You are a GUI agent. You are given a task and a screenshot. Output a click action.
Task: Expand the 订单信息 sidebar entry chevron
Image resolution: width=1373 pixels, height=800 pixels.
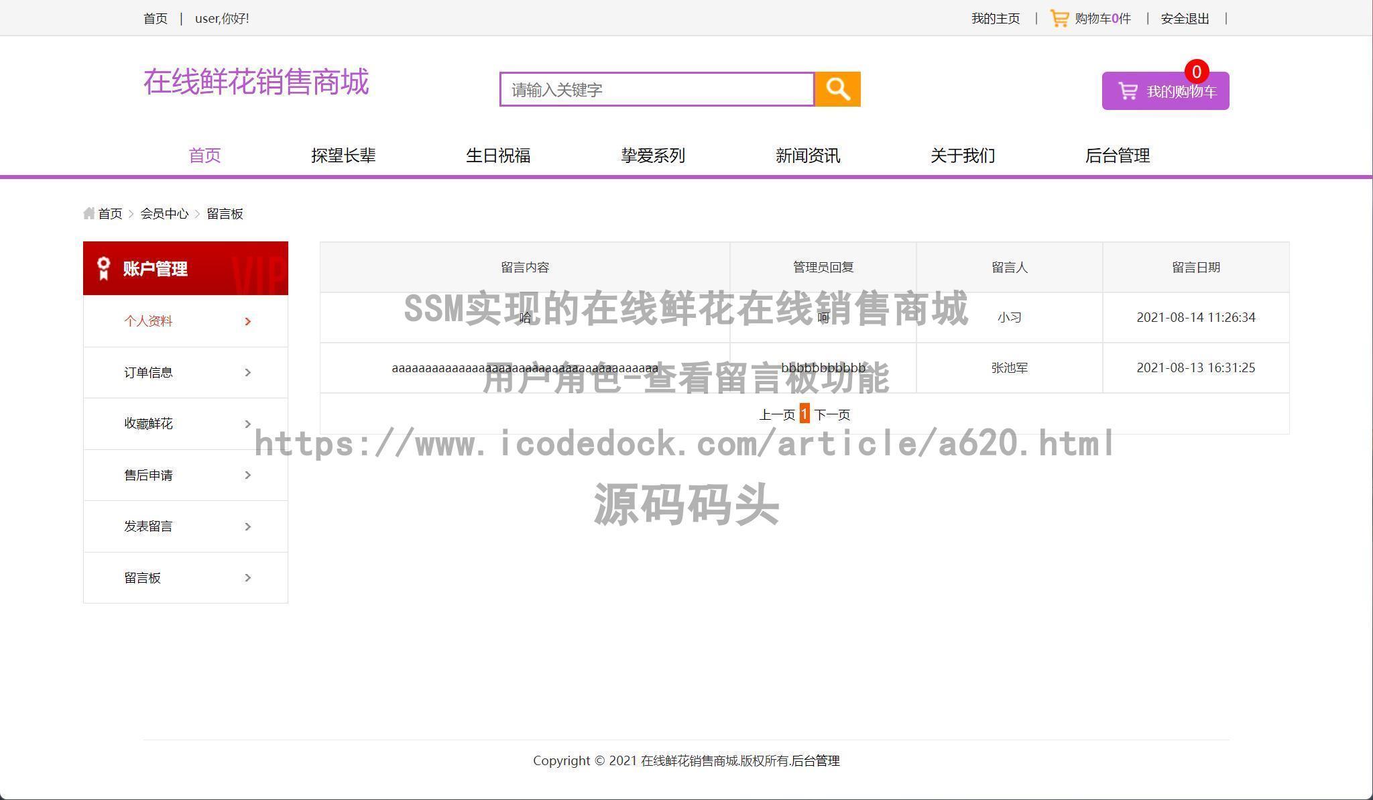pyautogui.click(x=247, y=372)
